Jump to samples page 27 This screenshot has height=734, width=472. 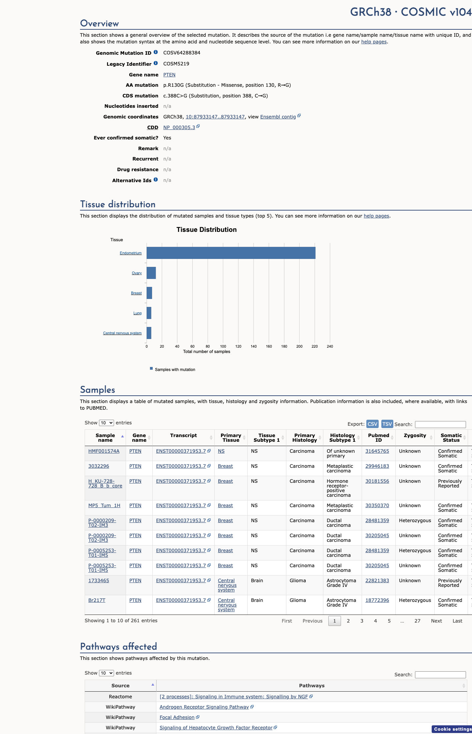click(417, 621)
